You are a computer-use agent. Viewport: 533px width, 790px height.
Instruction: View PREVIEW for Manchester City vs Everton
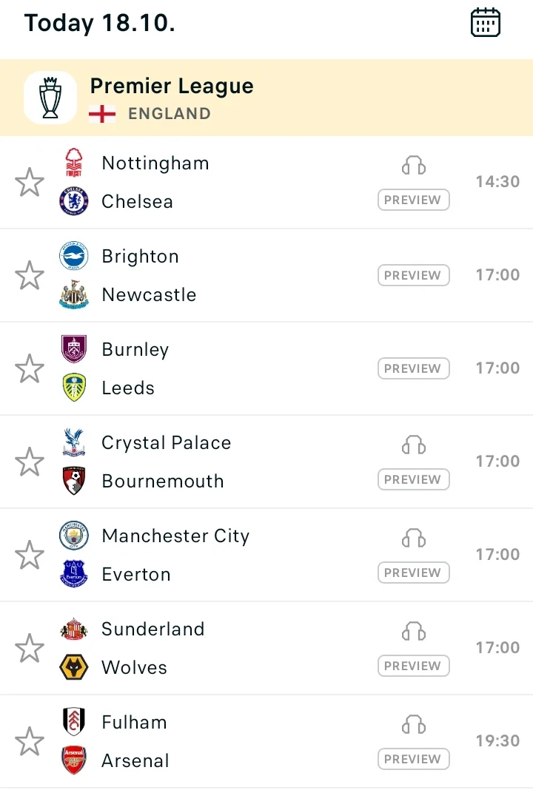(x=413, y=573)
